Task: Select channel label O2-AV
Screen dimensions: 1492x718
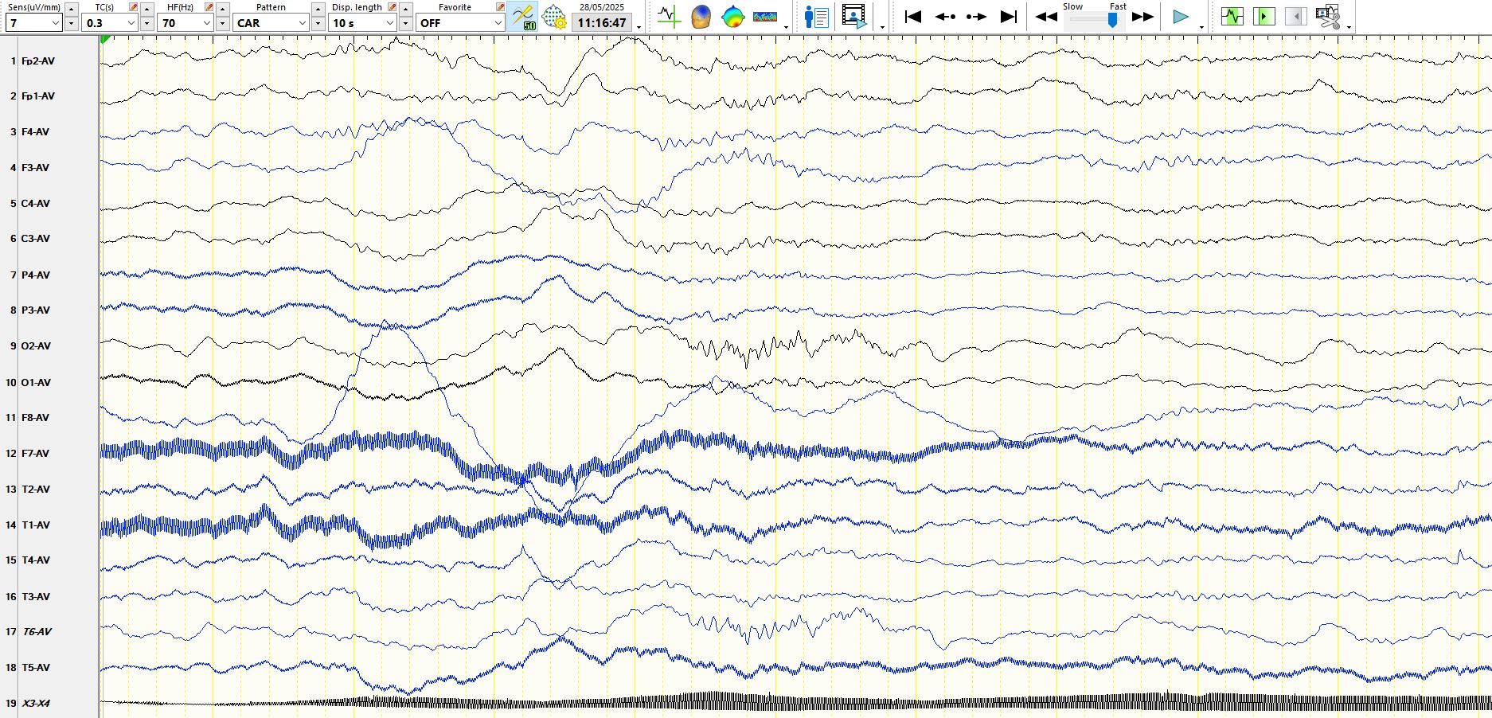Action: point(36,346)
